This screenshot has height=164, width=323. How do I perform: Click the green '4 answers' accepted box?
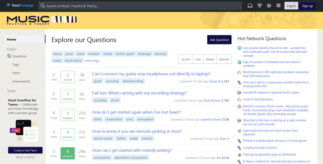tap(68, 153)
